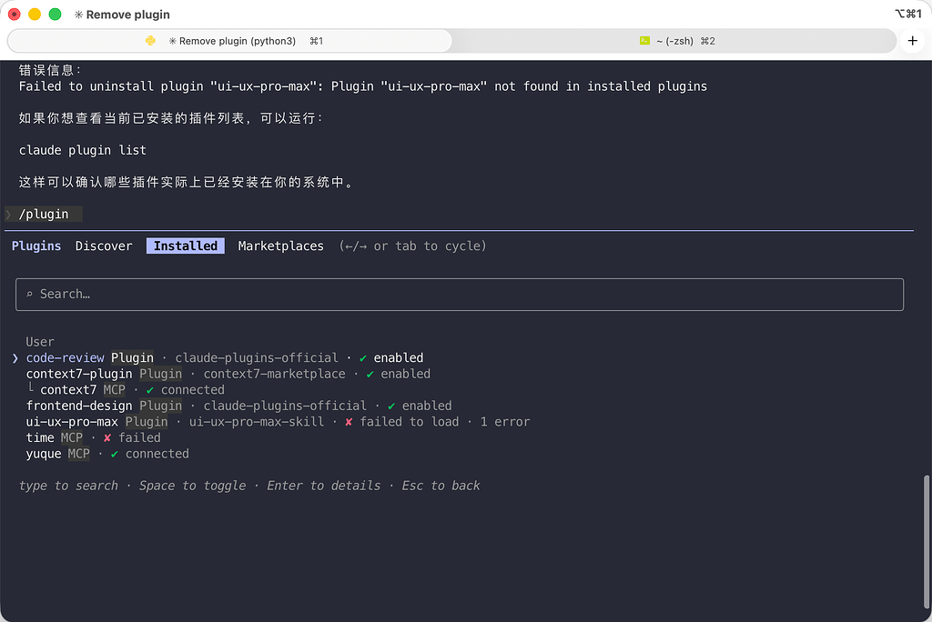932x622 pixels.
Task: Select the Python icon on Remove plugin tab
Action: tap(150, 41)
